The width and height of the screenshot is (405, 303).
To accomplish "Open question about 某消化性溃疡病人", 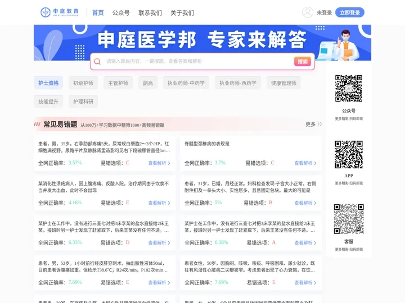I will (103, 187).
